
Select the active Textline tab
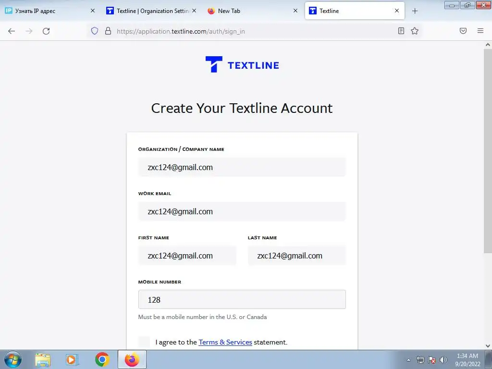[x=355, y=11]
